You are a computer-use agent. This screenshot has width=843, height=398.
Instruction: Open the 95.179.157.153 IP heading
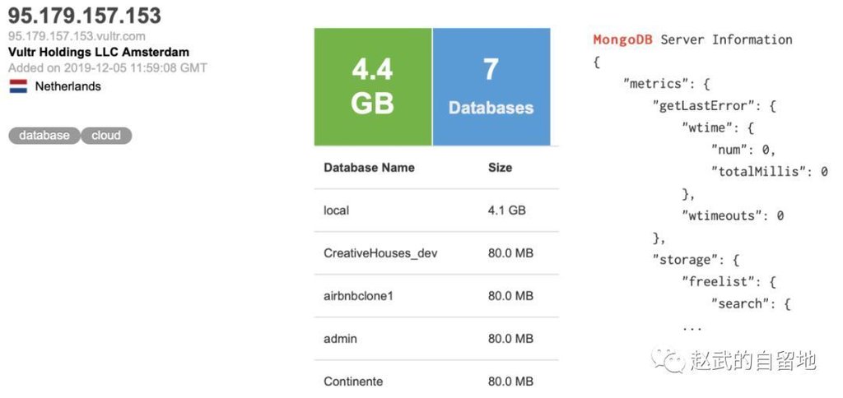pyautogui.click(x=85, y=16)
